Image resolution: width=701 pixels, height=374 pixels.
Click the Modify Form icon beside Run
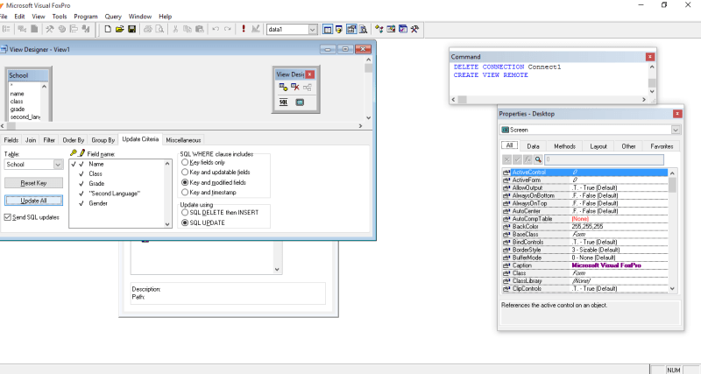pyautogui.click(x=255, y=29)
